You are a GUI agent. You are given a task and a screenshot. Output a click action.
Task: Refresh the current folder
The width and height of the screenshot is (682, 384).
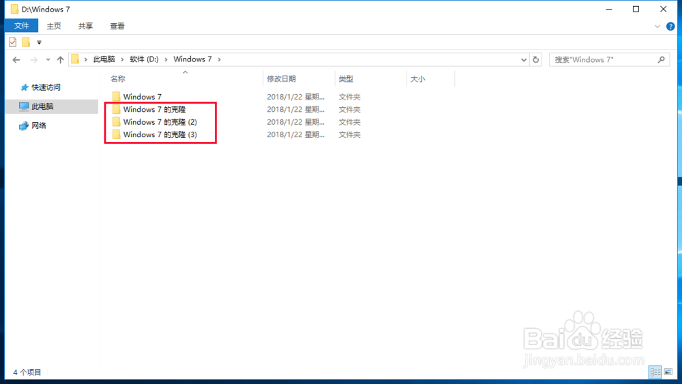[536, 59]
